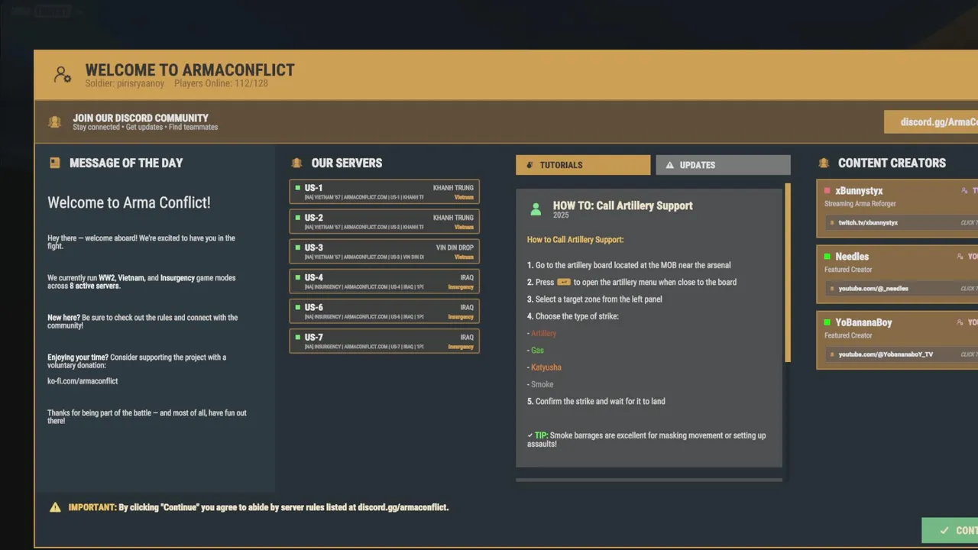Image resolution: width=978 pixels, height=550 pixels.
Task: Click the link icon beside youtube.com/@_needles
Action: point(832,289)
